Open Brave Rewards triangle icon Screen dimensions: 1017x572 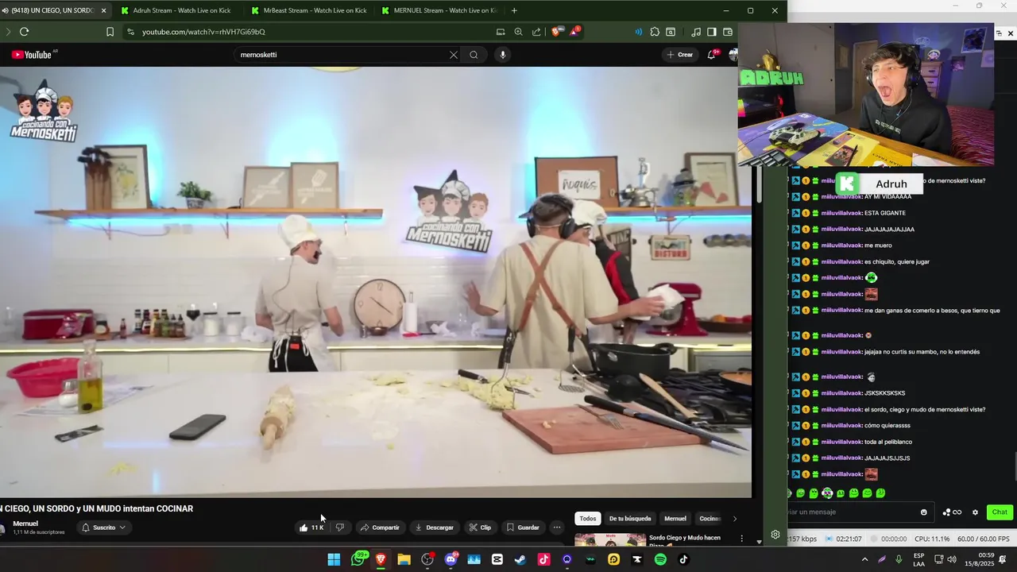[574, 32]
